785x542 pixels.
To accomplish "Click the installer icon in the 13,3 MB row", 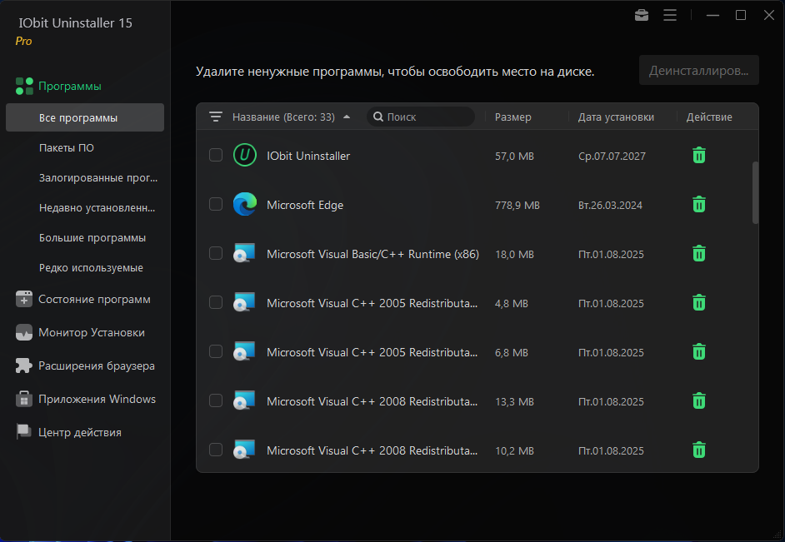I will [244, 400].
